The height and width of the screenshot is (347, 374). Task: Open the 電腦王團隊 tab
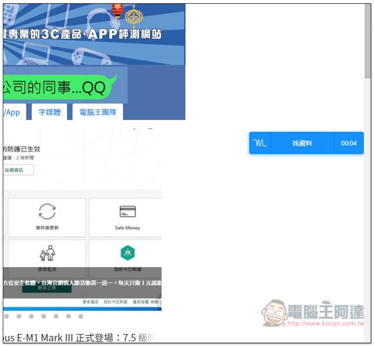[x=98, y=112]
